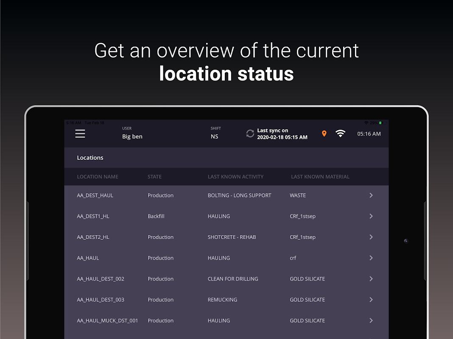Tap the sync refresh icon
Viewport: 453px width, 339px height.
click(250, 133)
